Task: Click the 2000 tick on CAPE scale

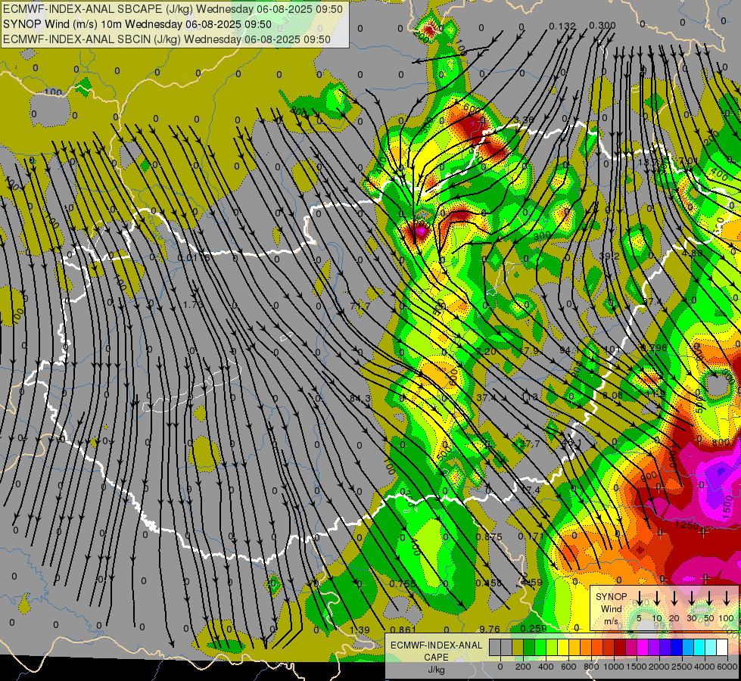Action: [659, 667]
